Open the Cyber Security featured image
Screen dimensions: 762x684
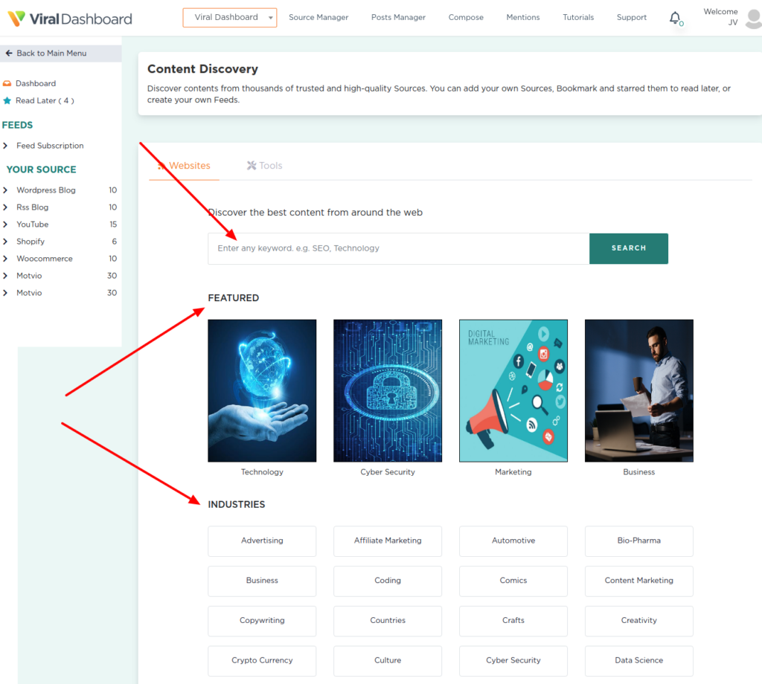click(x=387, y=391)
